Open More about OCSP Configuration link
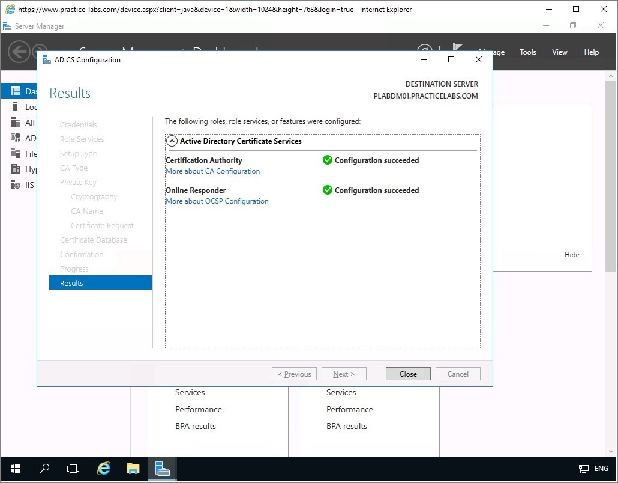This screenshot has height=483, width=618. pos(217,201)
